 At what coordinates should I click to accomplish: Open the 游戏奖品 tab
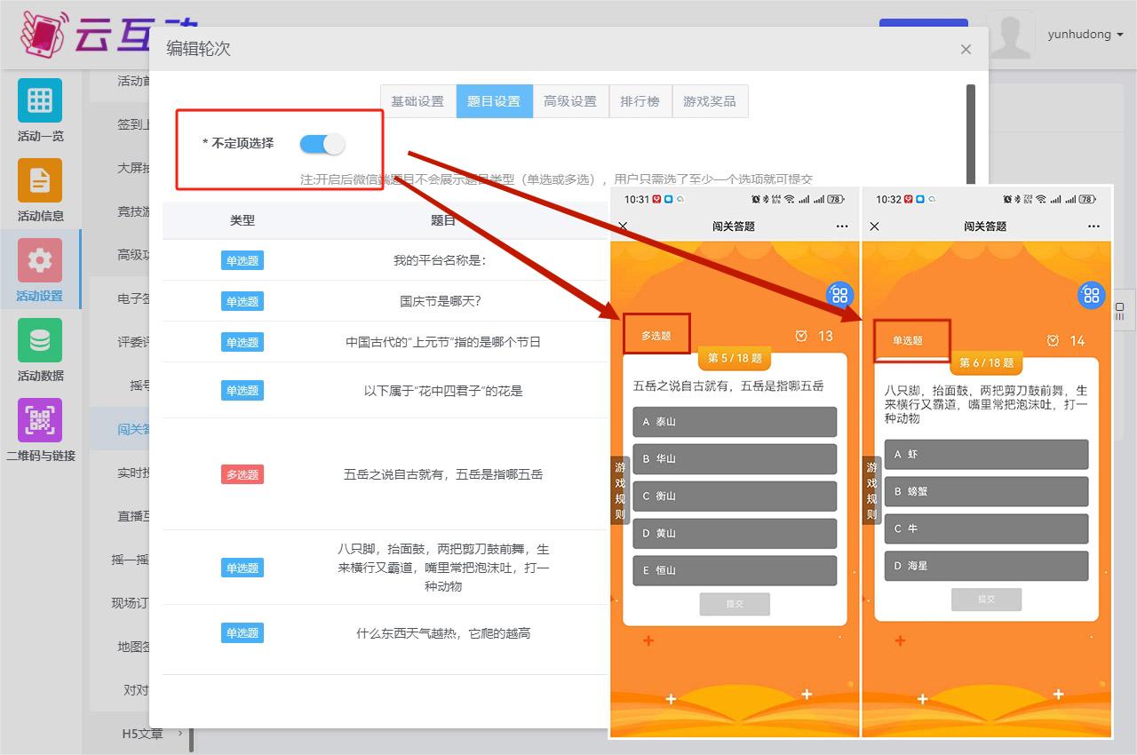(709, 101)
